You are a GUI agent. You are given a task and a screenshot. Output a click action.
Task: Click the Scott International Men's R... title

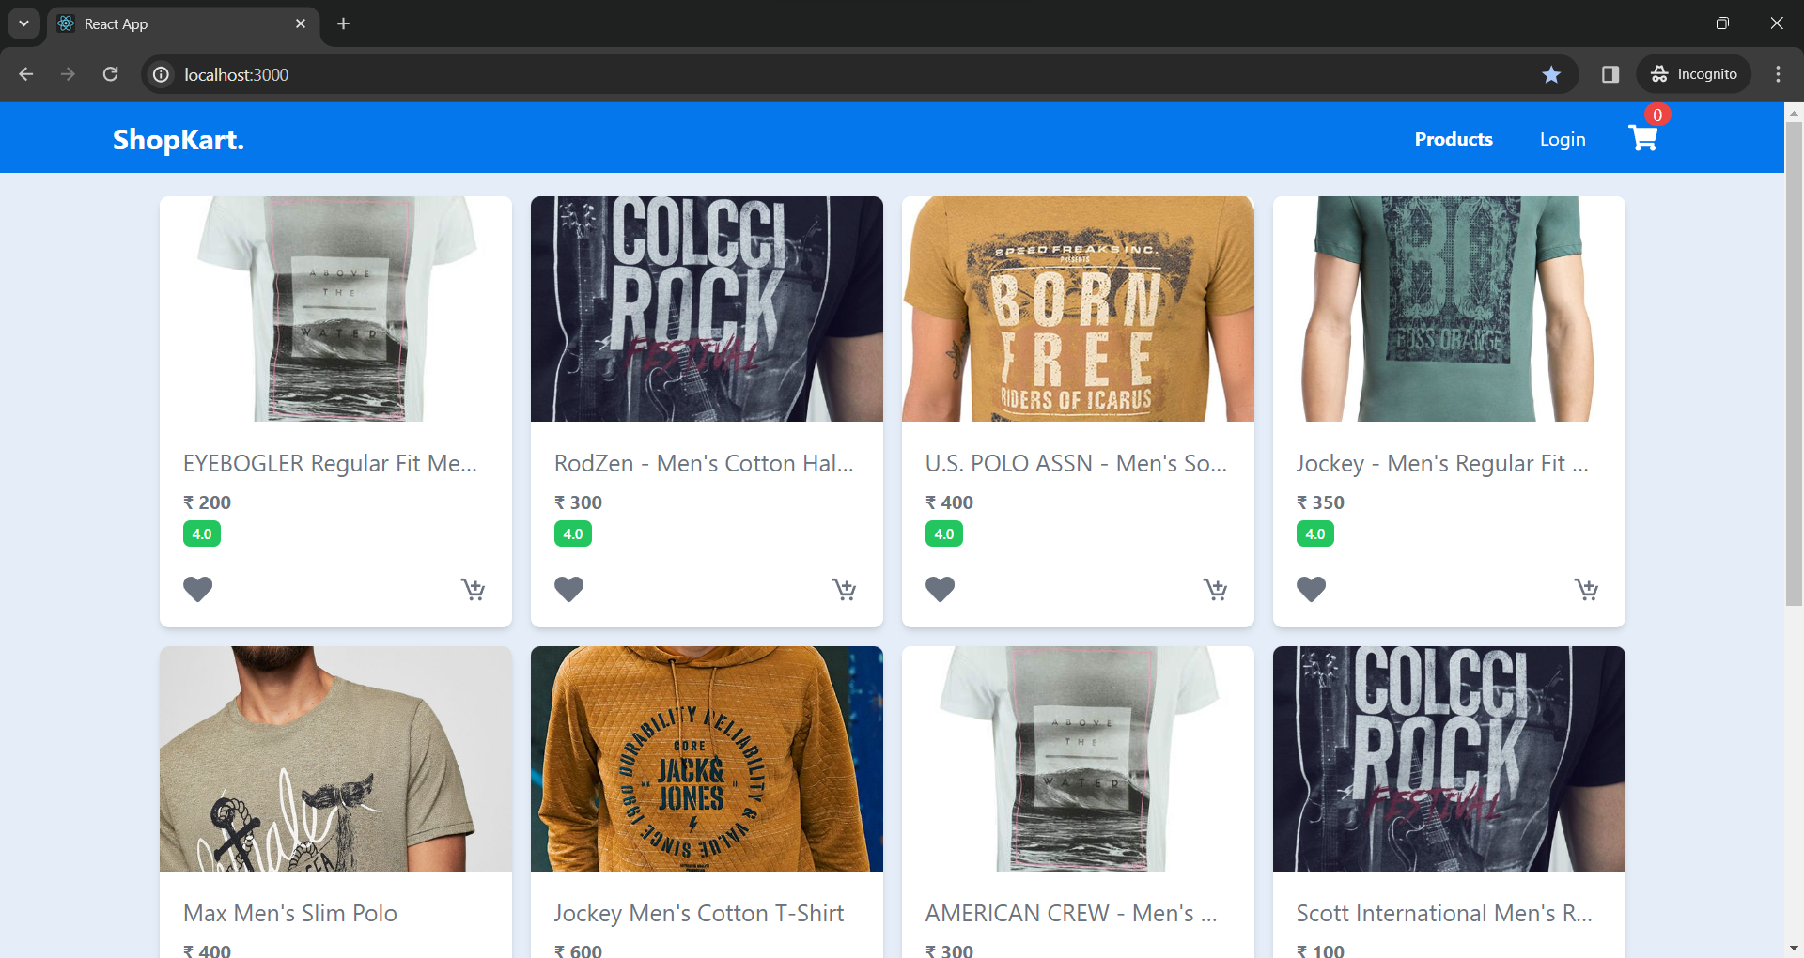click(x=1444, y=913)
